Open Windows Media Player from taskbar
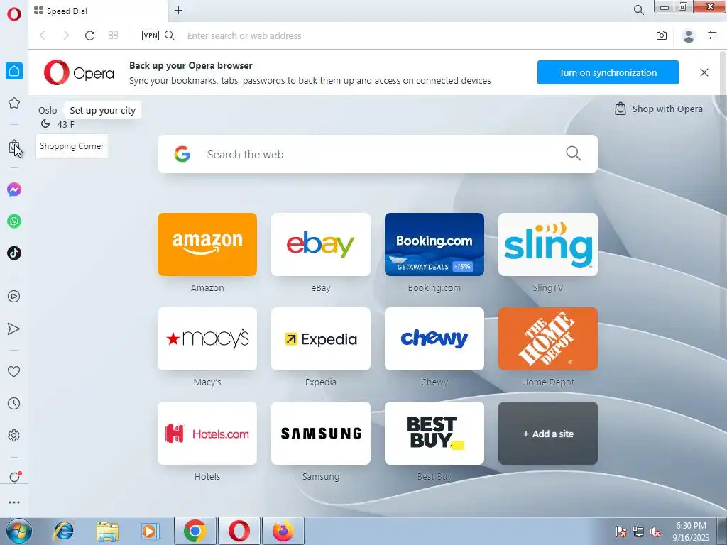Screen dimensions: 727x545 pos(150,531)
